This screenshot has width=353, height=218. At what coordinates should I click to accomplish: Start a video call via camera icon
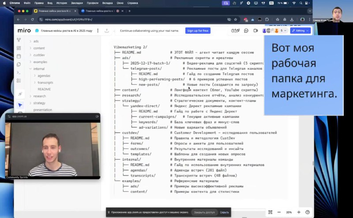(x=255, y=30)
